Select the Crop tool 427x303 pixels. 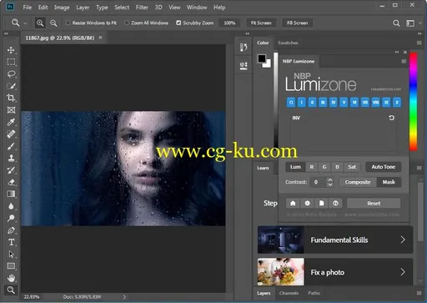point(11,98)
